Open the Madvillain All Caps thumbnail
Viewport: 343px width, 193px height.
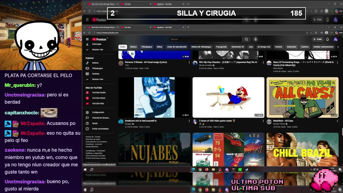303,97
